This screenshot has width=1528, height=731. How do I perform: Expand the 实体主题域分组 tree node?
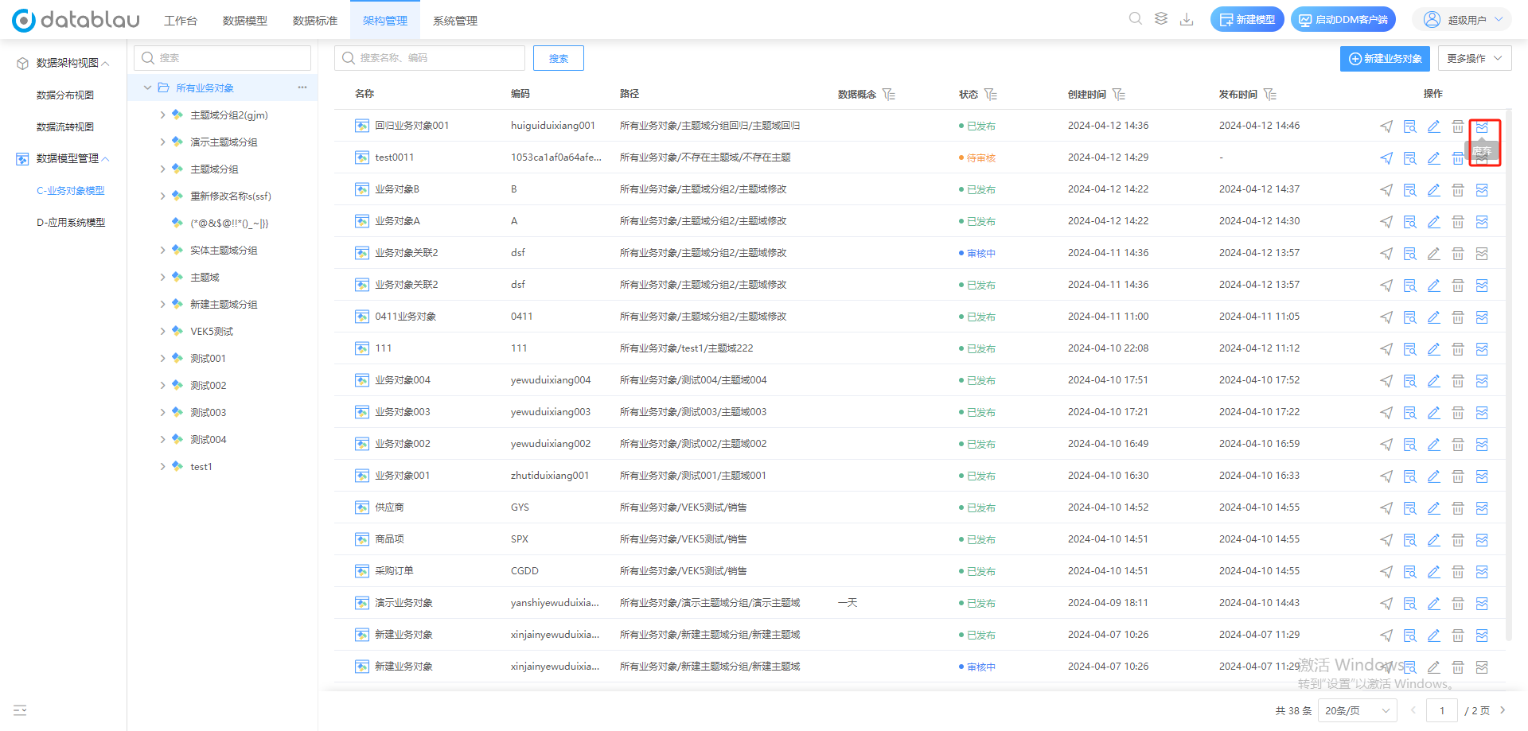pos(162,251)
